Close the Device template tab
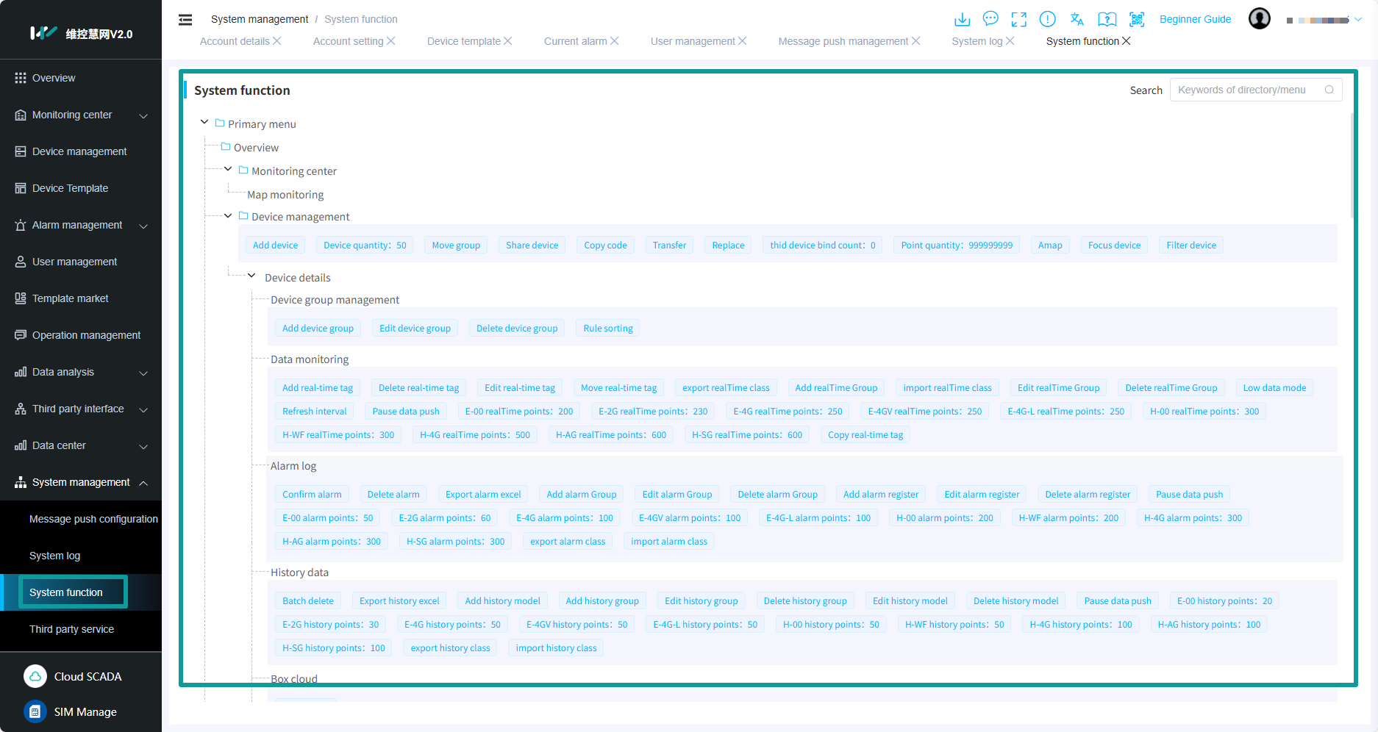Screen dimensions: 1378x732 click(508, 41)
